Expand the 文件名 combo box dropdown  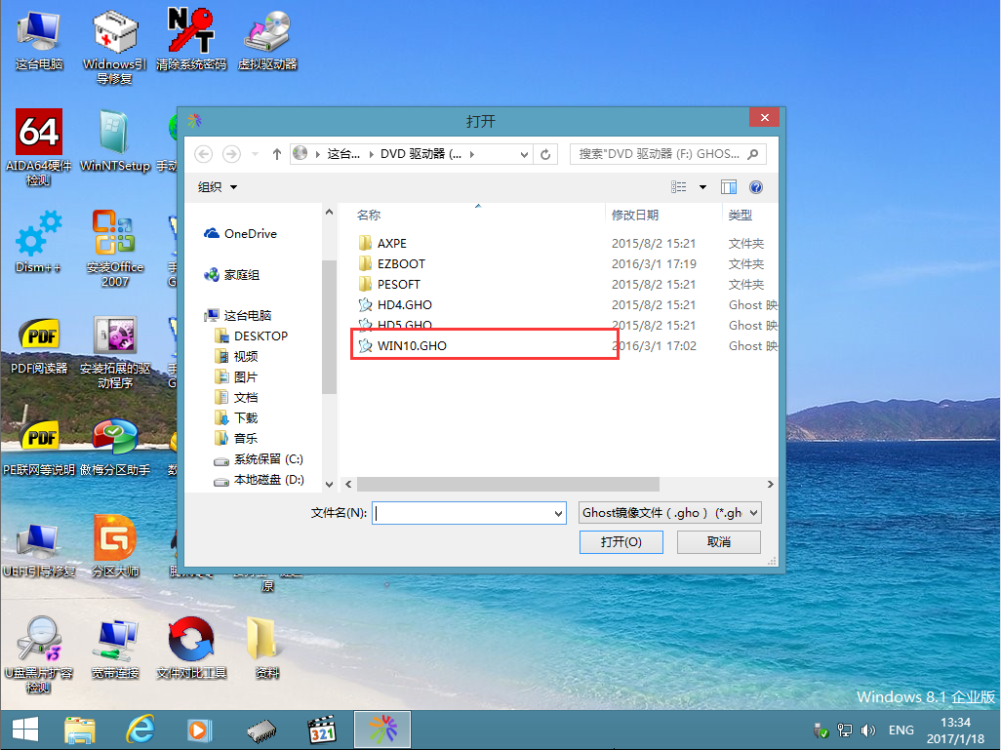click(559, 513)
